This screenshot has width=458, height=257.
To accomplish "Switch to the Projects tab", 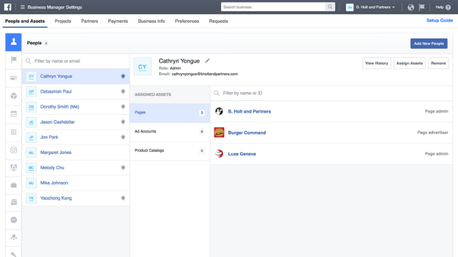I will click(x=63, y=21).
